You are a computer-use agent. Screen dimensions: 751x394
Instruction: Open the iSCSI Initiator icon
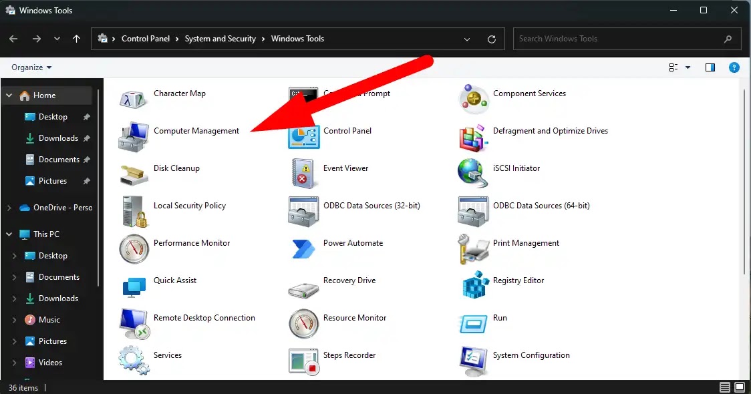(473, 173)
